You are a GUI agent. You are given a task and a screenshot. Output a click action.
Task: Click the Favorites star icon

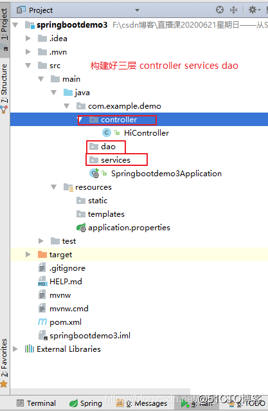click(4, 384)
